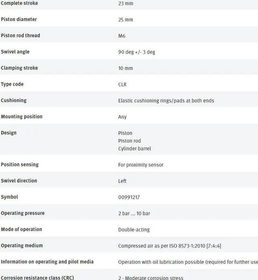Click the 'Swivel direction' label
The width and height of the screenshot is (258, 280).
pyautogui.click(x=19, y=181)
